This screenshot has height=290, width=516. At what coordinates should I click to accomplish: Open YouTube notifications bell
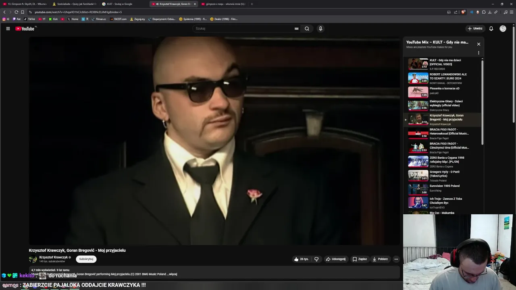(491, 29)
